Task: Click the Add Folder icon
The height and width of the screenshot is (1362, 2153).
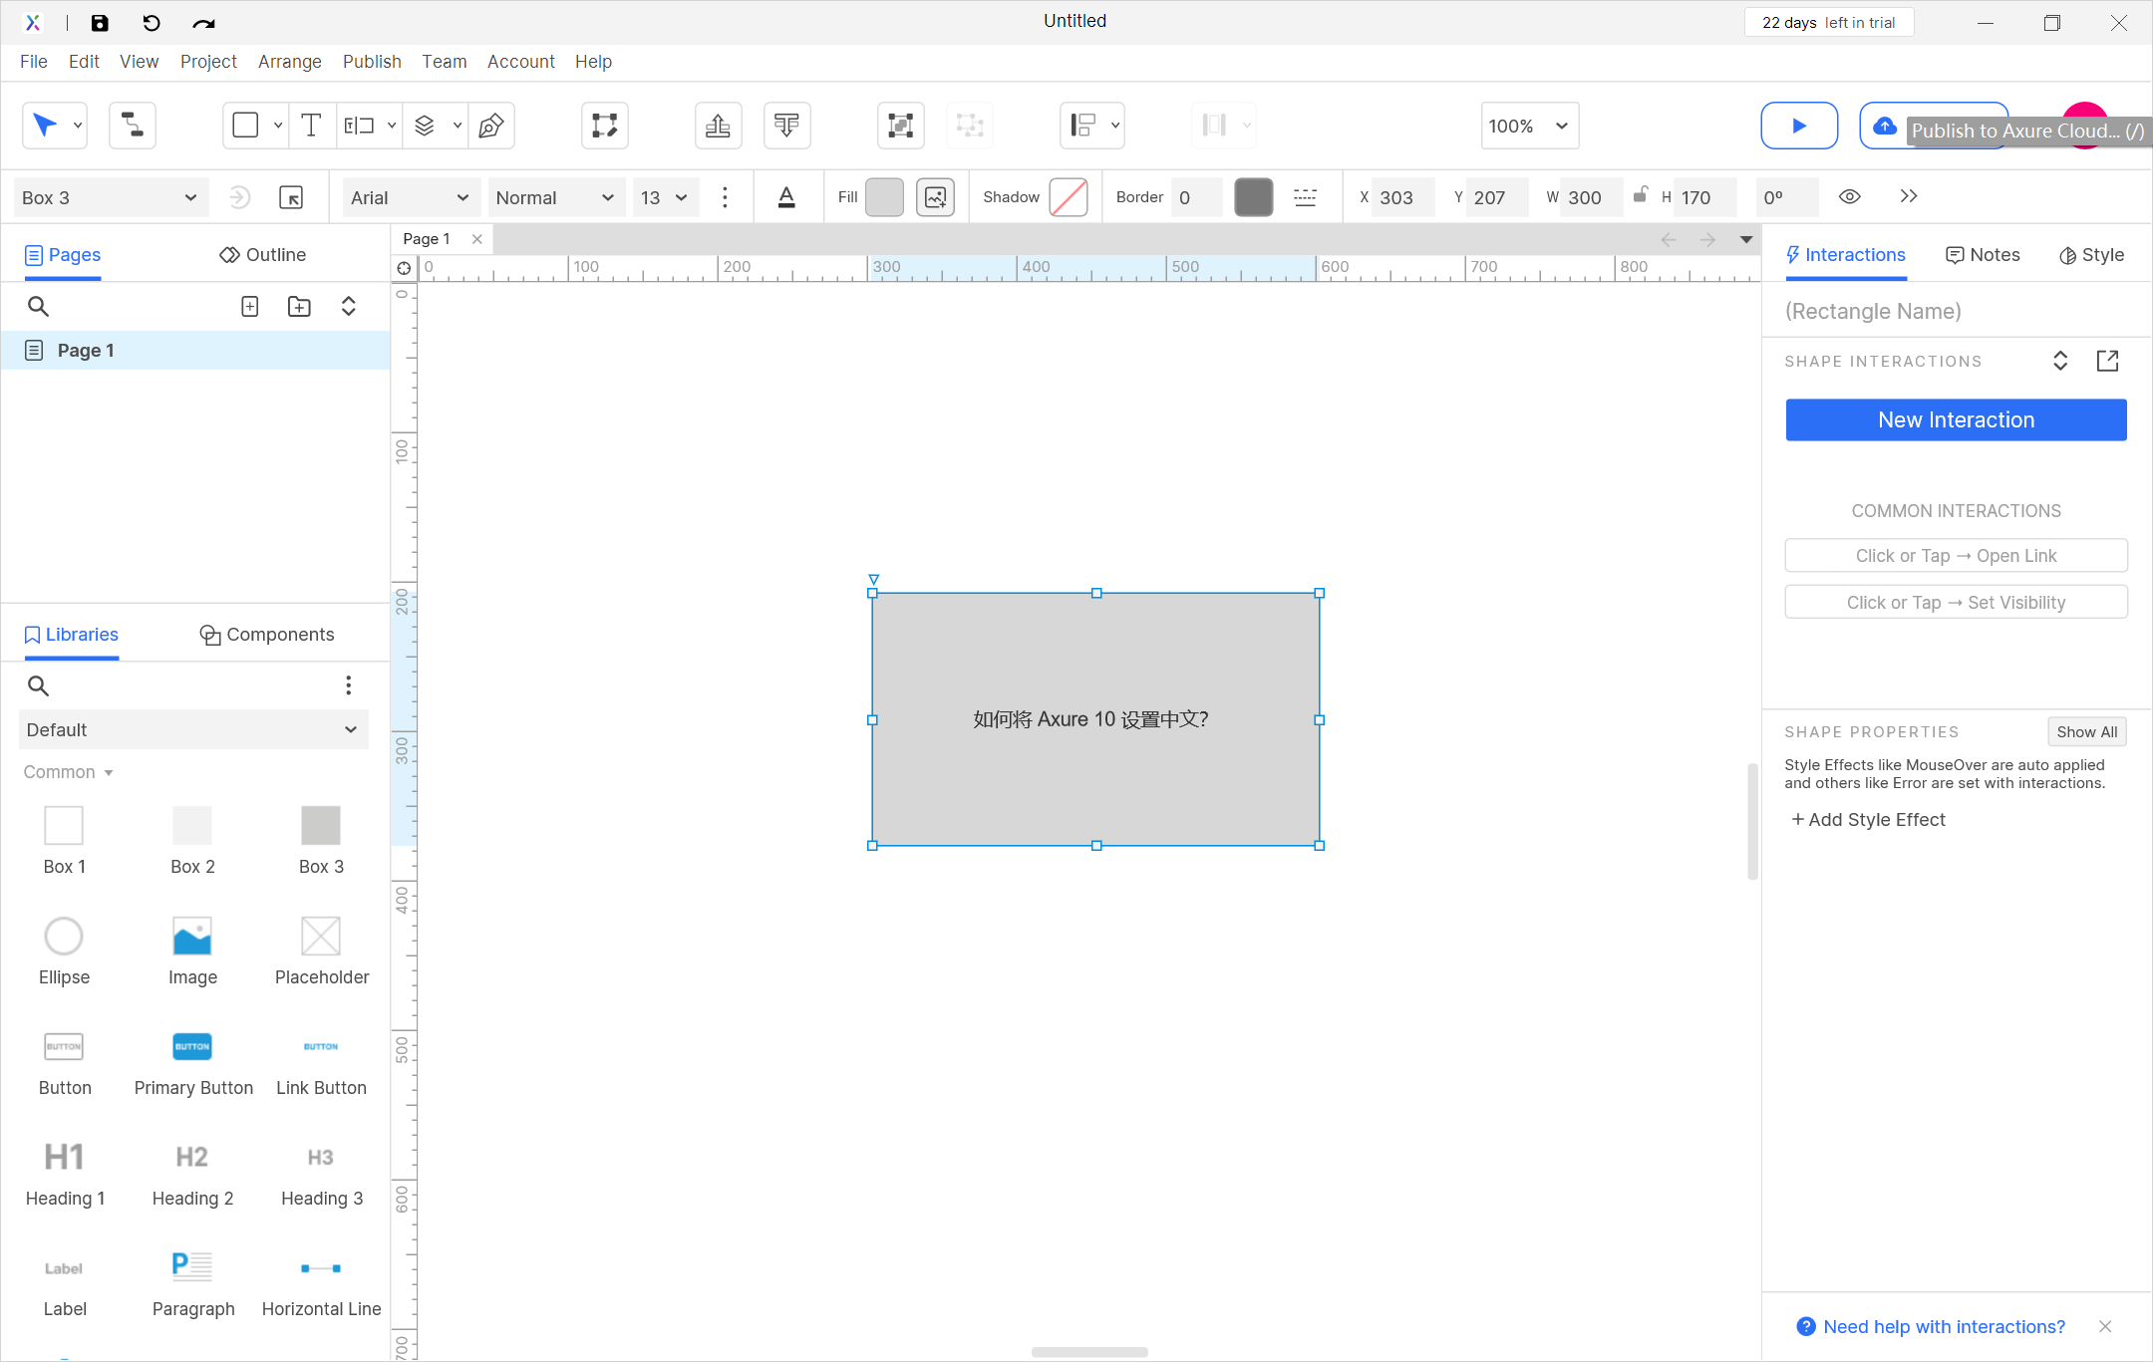Action: tap(299, 307)
